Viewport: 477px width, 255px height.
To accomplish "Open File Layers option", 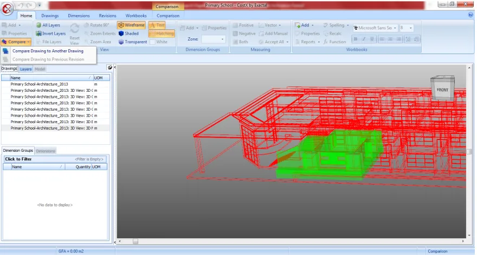I will pyautogui.click(x=49, y=42).
